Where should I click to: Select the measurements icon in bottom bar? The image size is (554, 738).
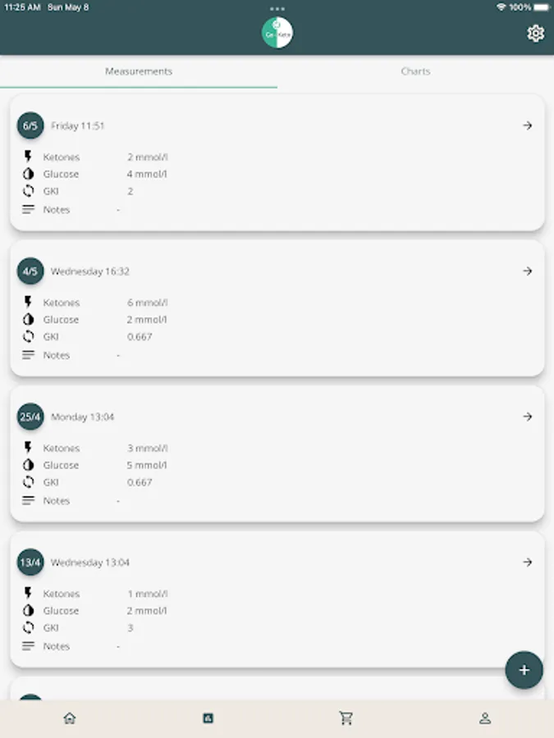208,718
